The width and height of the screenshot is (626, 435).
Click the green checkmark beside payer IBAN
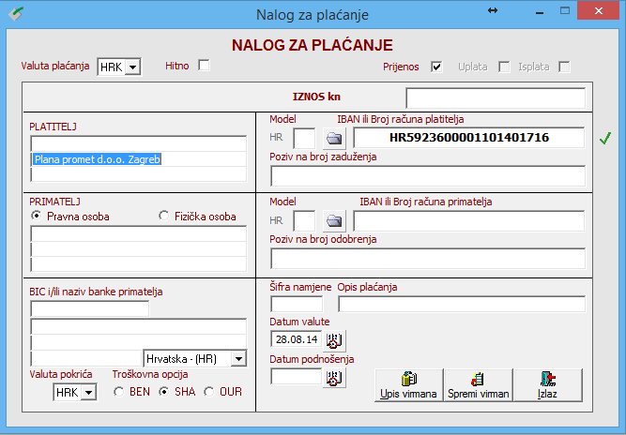pos(605,139)
